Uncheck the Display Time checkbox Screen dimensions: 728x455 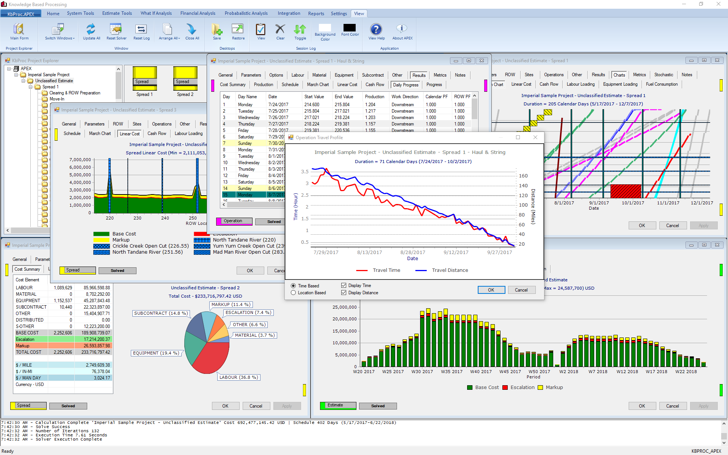[x=344, y=286]
